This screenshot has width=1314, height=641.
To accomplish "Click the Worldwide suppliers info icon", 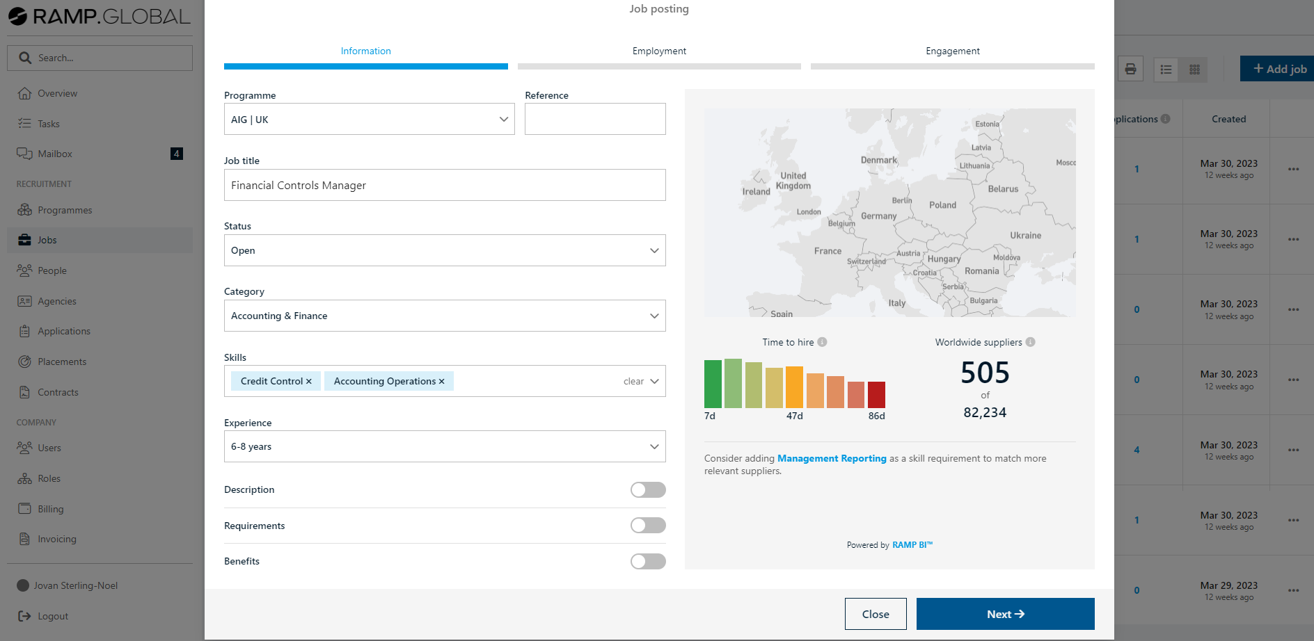I will 1030,342.
